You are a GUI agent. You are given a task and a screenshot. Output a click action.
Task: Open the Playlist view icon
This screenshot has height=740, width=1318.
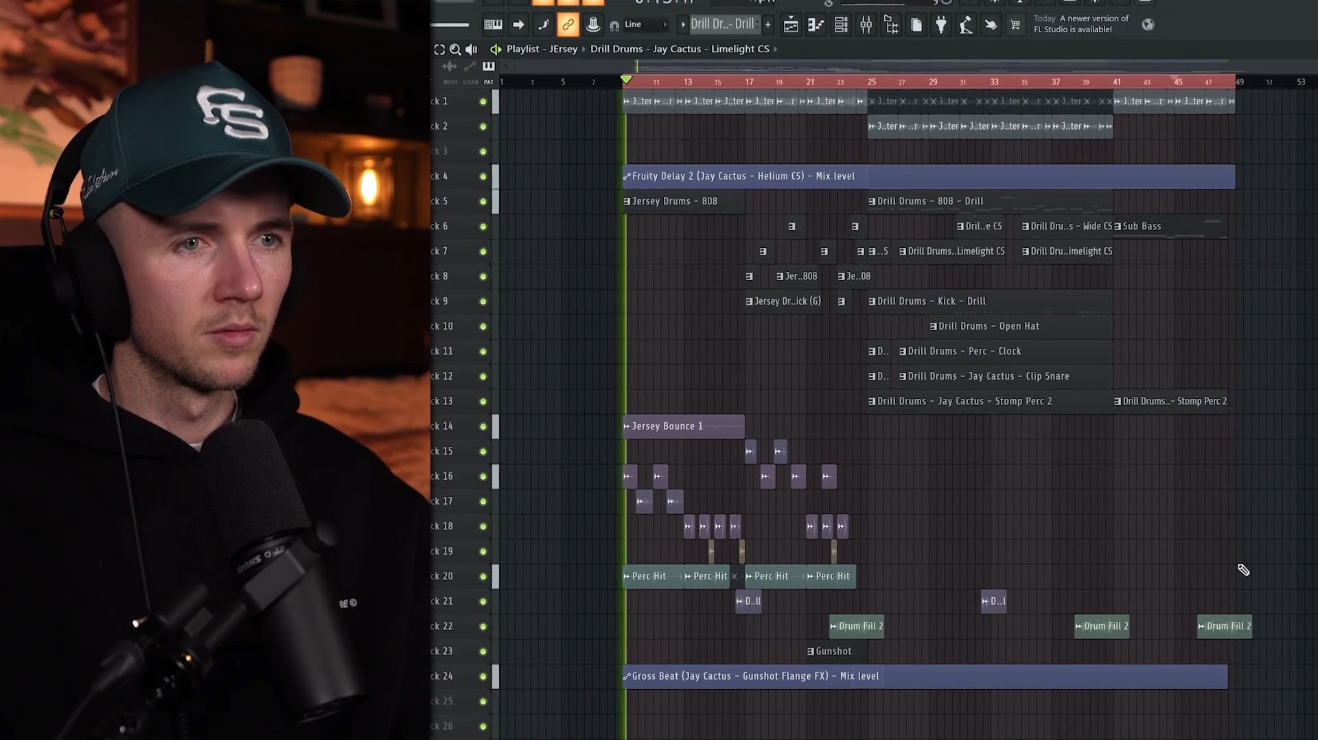[x=791, y=25]
